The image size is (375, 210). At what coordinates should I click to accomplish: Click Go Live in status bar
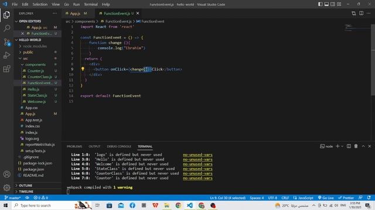coord(326,198)
